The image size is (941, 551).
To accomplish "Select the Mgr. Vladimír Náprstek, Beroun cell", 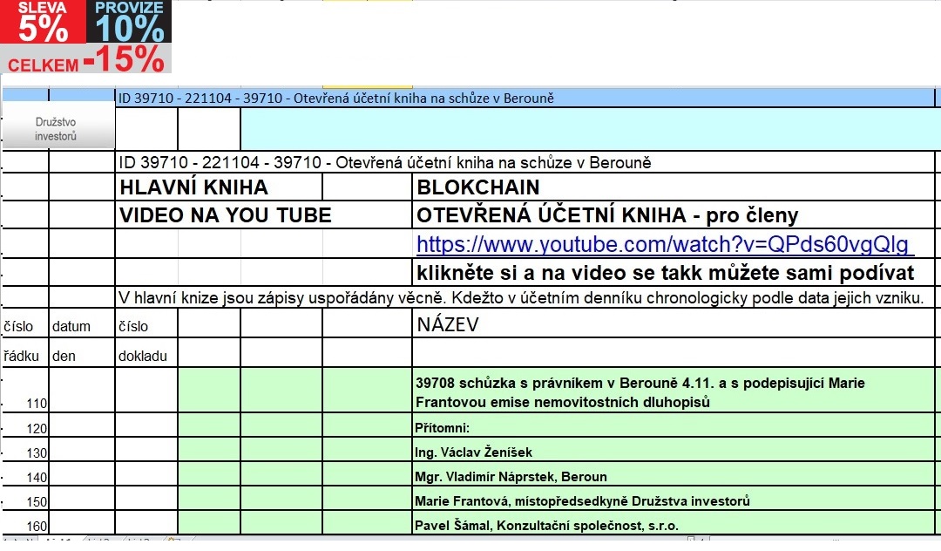I will (x=674, y=475).
